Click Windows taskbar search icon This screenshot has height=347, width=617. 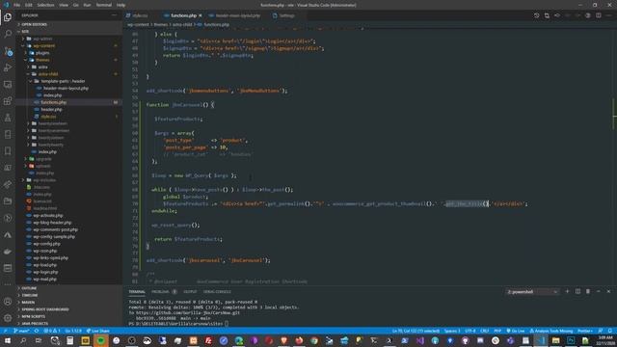[23, 340]
